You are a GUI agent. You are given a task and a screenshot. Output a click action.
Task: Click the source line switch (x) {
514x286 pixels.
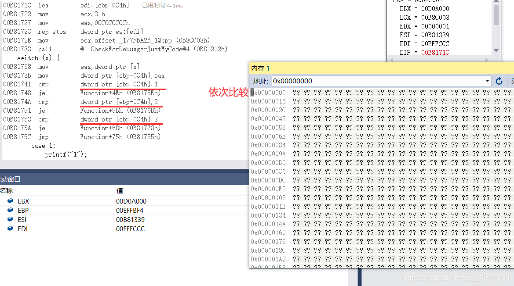click(x=38, y=58)
